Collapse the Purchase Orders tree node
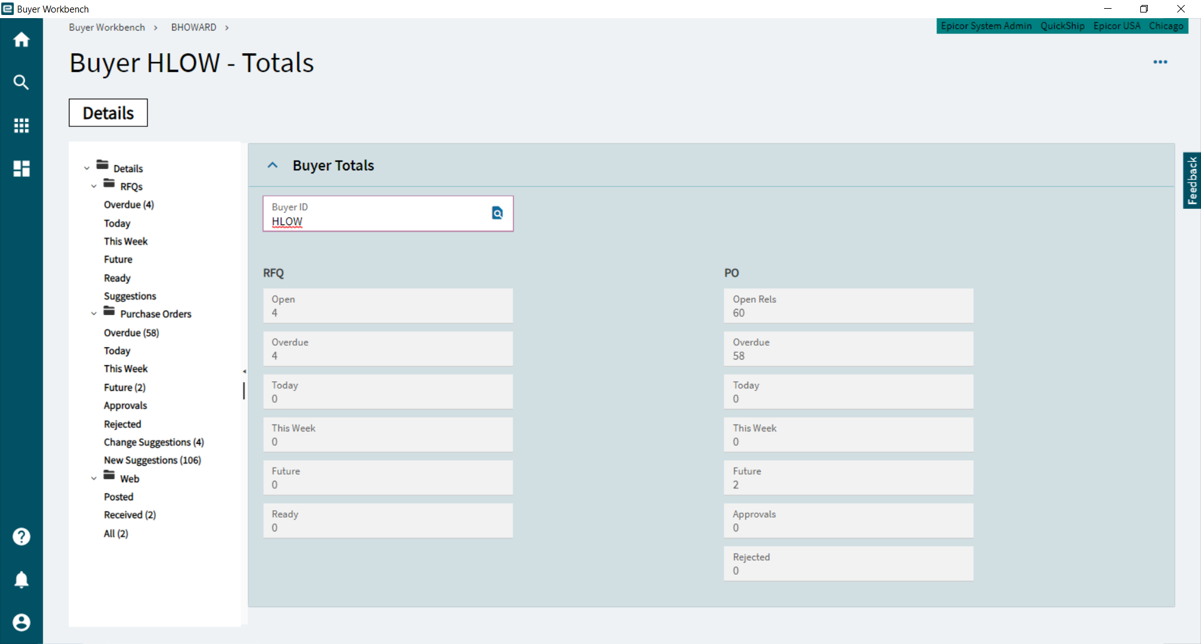The width and height of the screenshot is (1201, 644). [94, 314]
